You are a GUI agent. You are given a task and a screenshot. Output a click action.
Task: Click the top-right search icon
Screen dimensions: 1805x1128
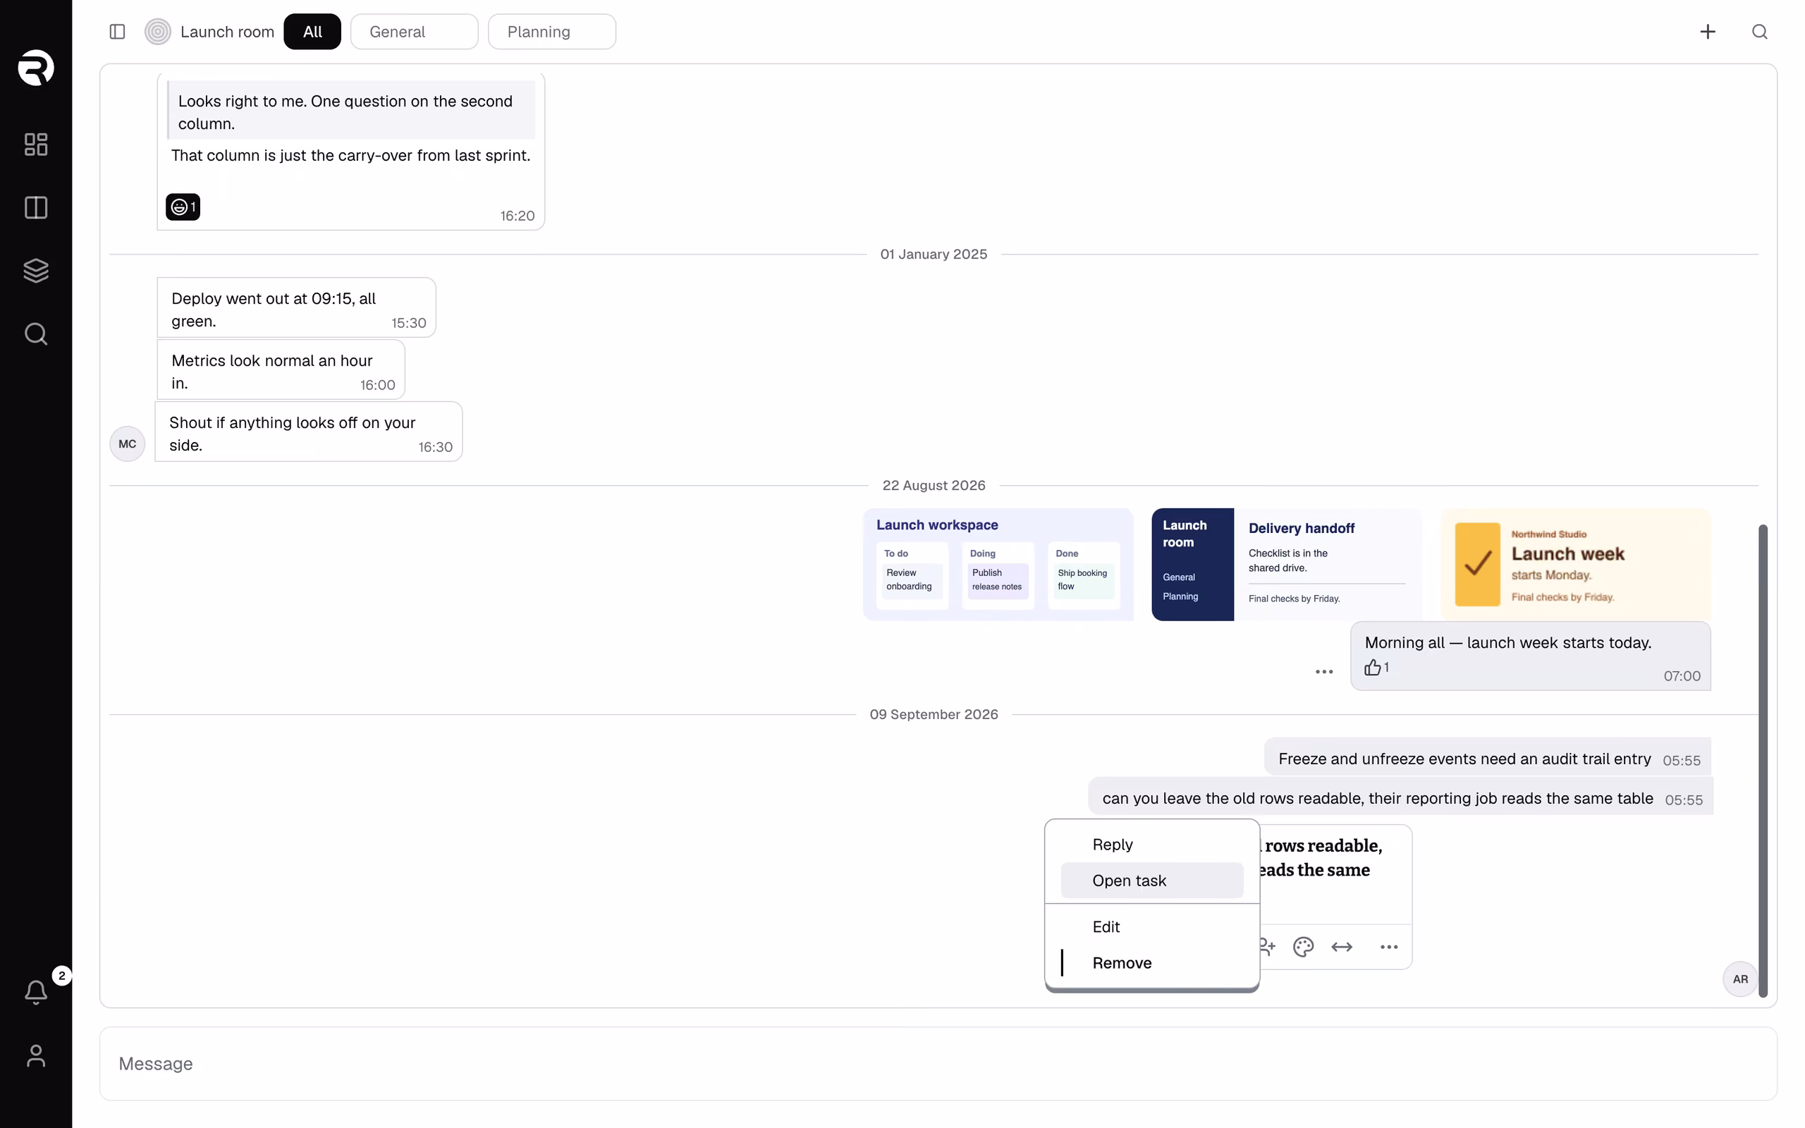(1759, 31)
